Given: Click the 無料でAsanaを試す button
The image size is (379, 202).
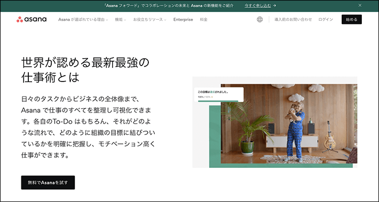Looking at the screenshot, I should tap(48, 182).
